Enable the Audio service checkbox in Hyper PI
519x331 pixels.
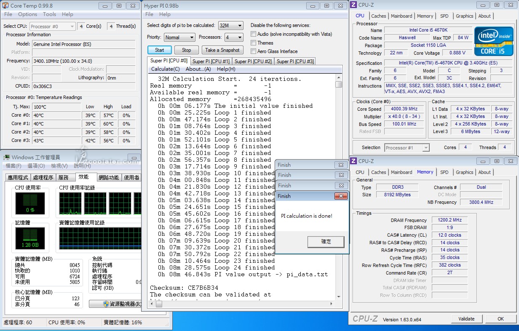coord(254,34)
